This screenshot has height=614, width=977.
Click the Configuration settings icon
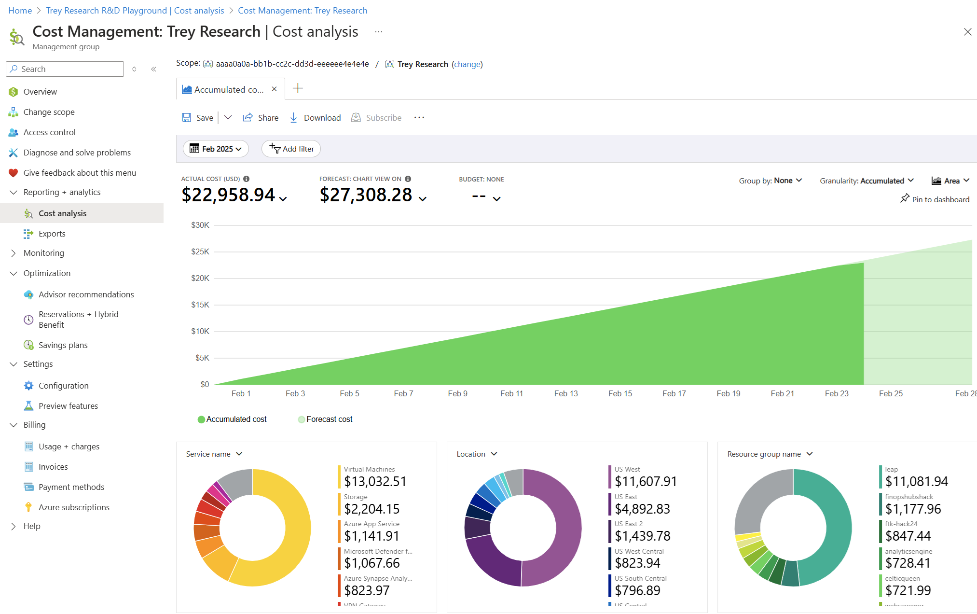click(28, 386)
